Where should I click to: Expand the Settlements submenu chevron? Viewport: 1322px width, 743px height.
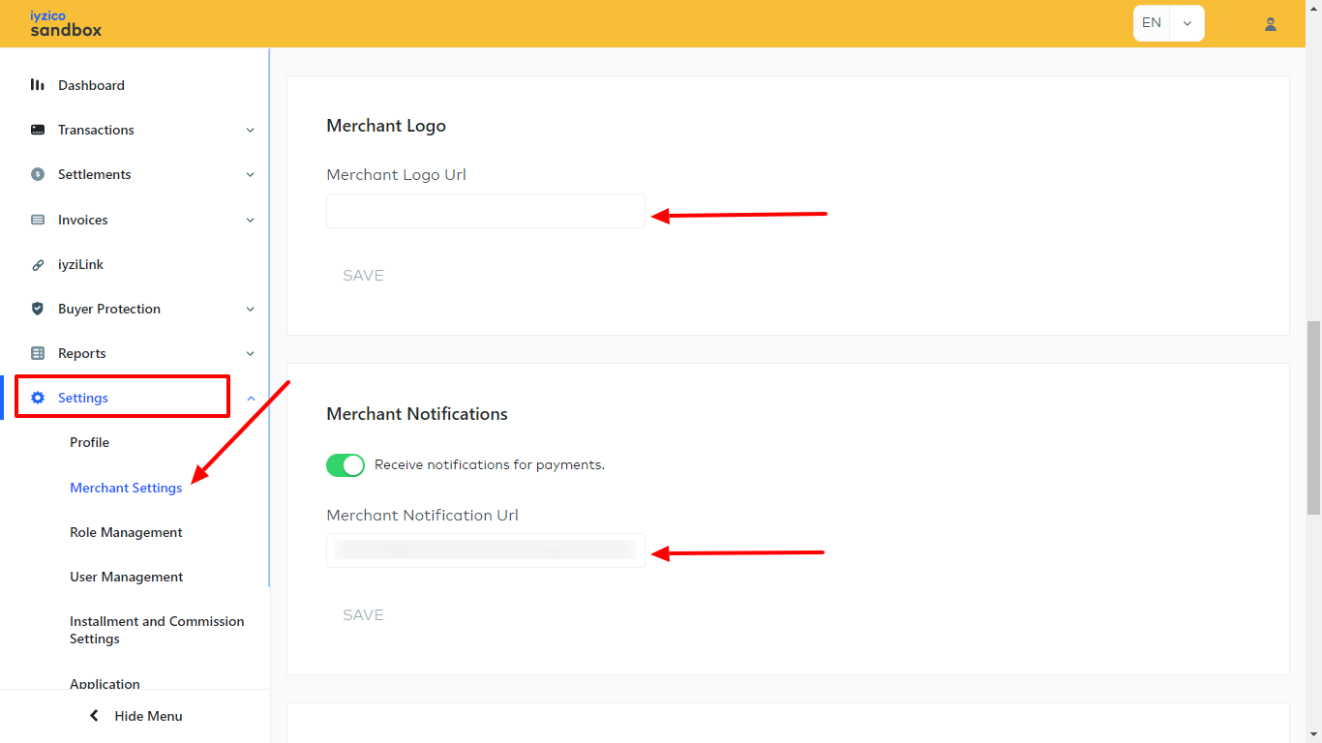pos(250,175)
